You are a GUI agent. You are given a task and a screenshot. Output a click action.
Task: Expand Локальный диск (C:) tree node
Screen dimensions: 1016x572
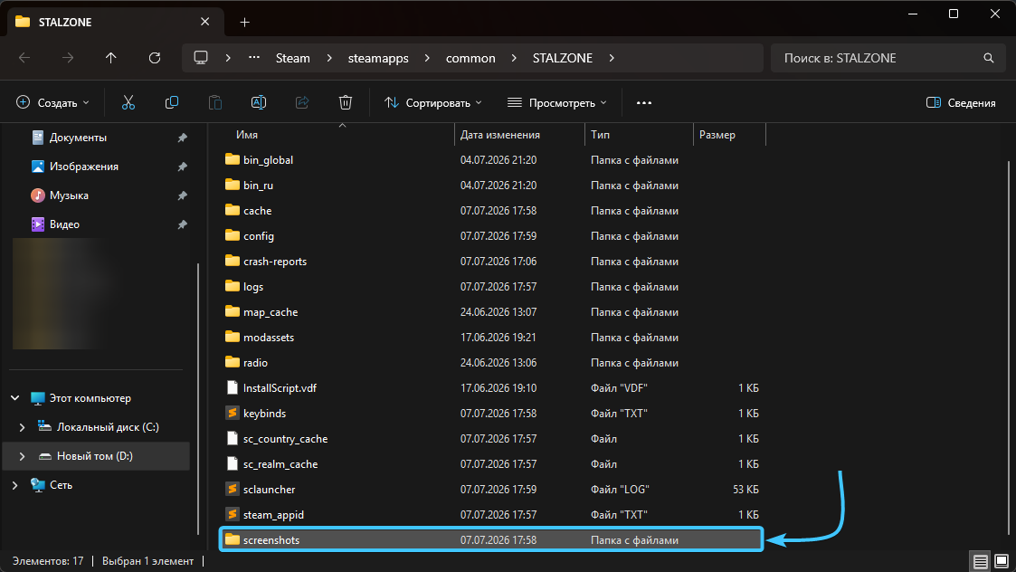(22, 427)
